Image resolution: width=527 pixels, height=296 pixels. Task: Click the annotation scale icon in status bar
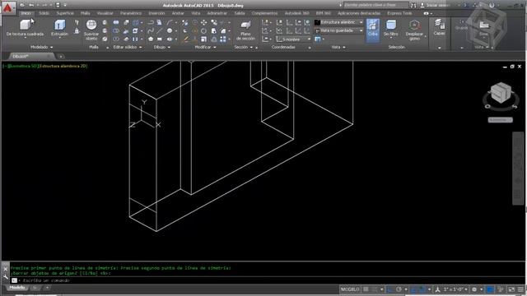[437, 289]
